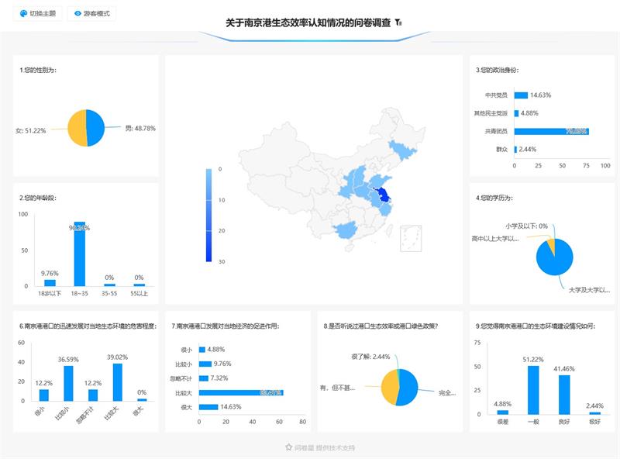
Task: Click the 一般 51.22% bar in question 9
Action: pyautogui.click(x=533, y=389)
